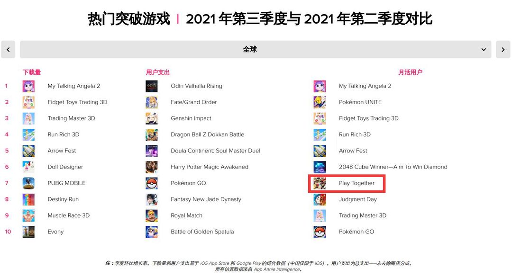Click '2048 Cube Winner—Aim To Win Diamond' text
Image resolution: width=512 pixels, height=277 pixels.
coord(393,167)
